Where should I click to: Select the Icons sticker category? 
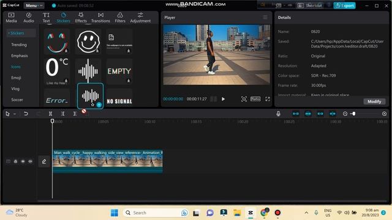[16, 67]
